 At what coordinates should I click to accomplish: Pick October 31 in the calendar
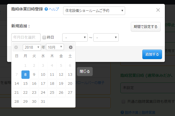click(x=43, y=102)
